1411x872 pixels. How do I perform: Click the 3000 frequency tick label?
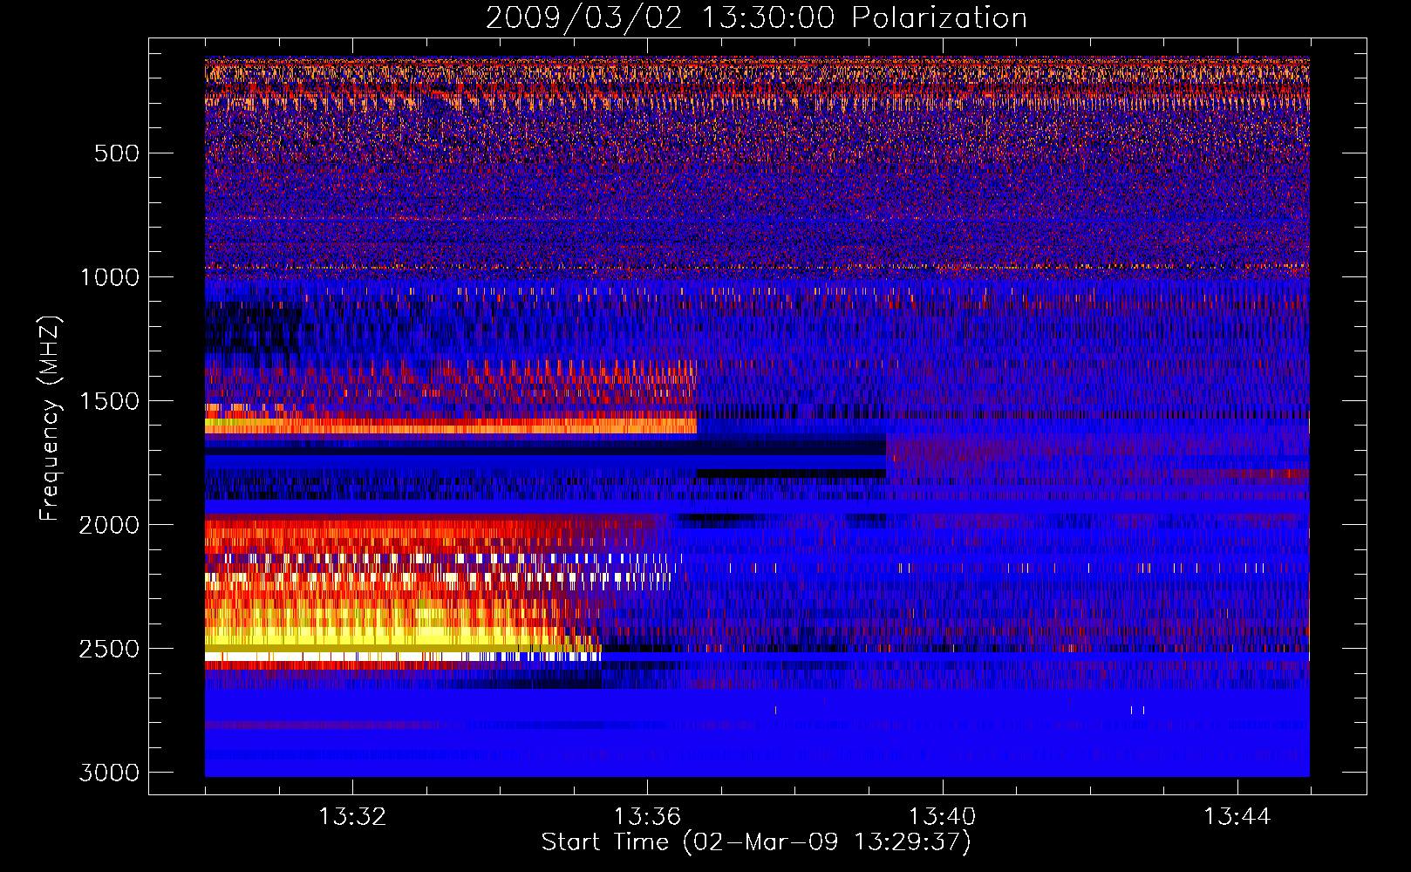[109, 773]
